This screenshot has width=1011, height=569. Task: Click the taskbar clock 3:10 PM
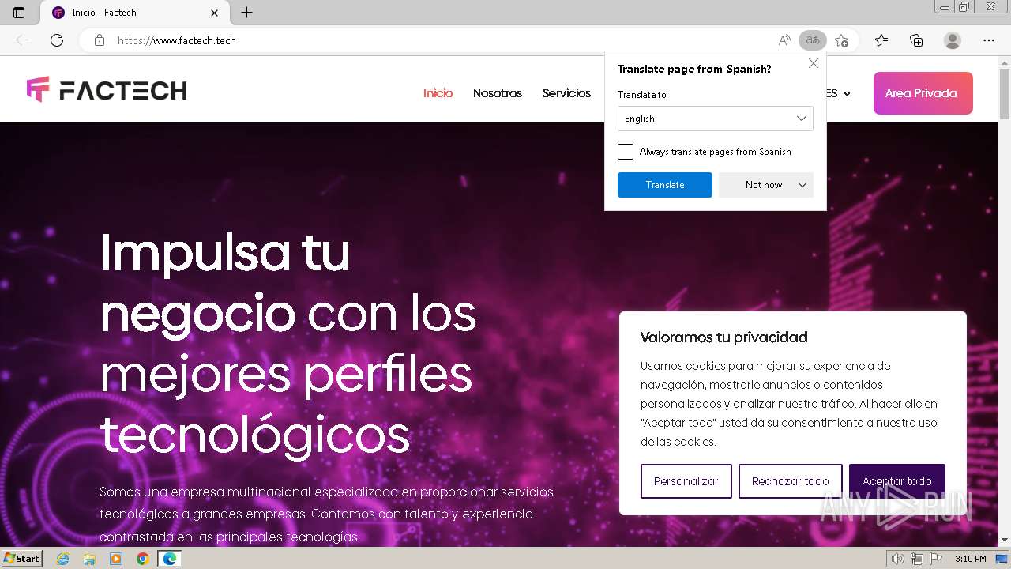971,559
